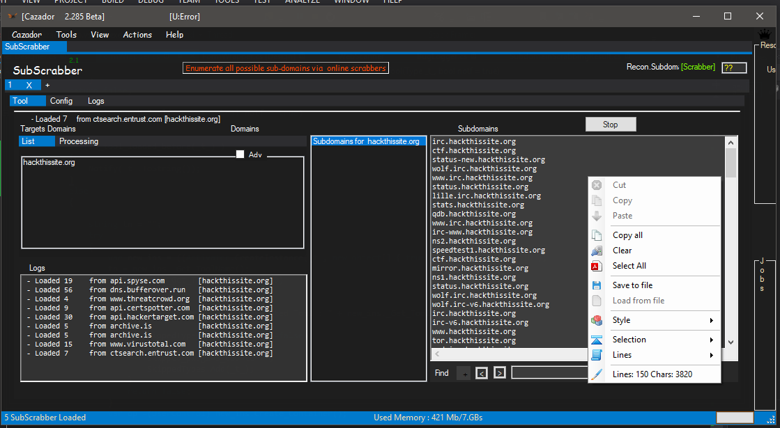Click speedtest1.hackthissite.org line

[489, 251]
